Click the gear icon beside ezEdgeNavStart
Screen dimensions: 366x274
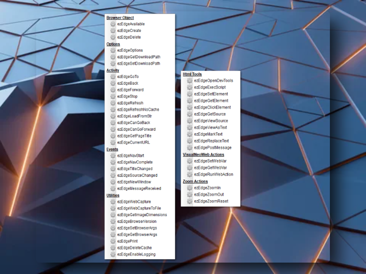(x=113, y=156)
